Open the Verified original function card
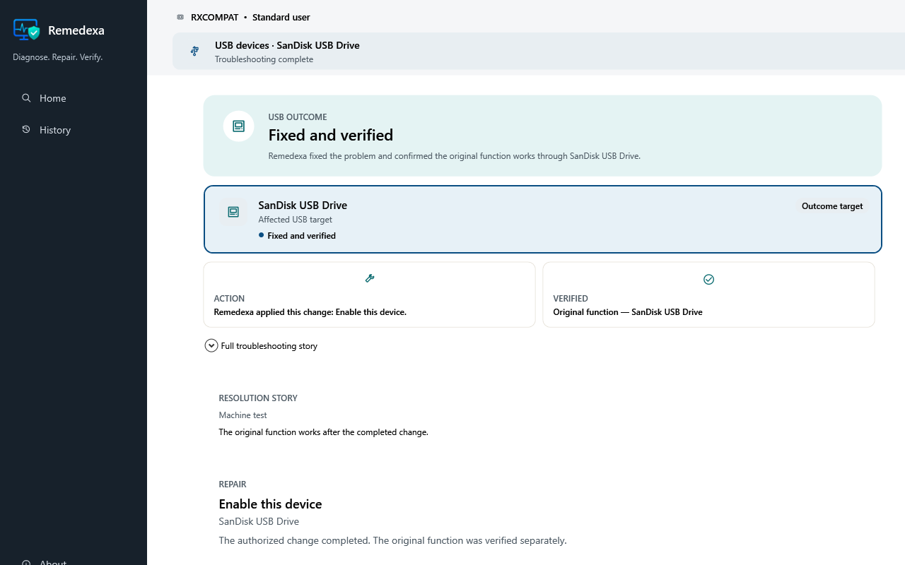The width and height of the screenshot is (905, 565). pos(708,295)
